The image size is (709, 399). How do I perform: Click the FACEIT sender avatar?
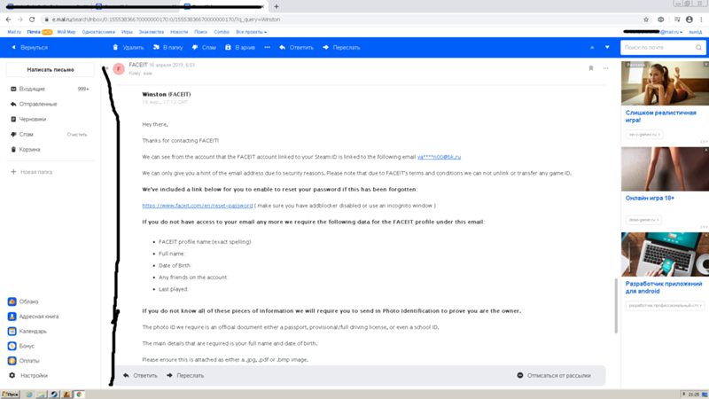[119, 68]
